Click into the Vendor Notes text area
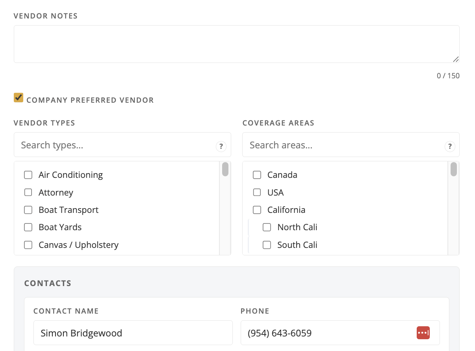 (x=237, y=44)
